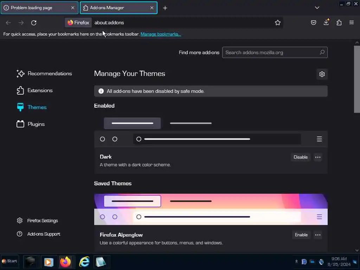This screenshot has width=360, height=270.
Task: Bookmark this page with the star icon
Action: 278,22
